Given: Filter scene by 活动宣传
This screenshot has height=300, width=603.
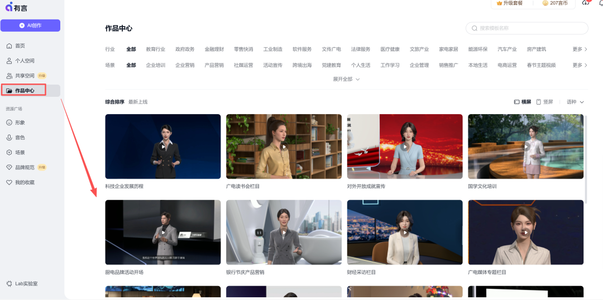Looking at the screenshot, I should click(x=272, y=66).
